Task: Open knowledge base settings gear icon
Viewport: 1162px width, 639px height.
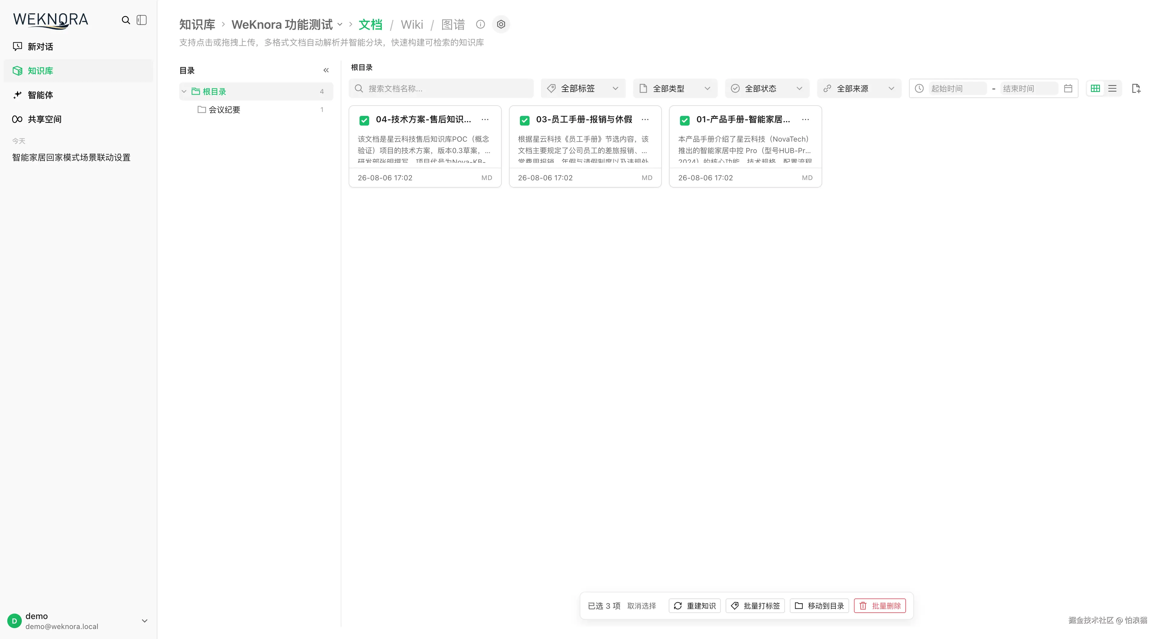Action: [x=501, y=24]
